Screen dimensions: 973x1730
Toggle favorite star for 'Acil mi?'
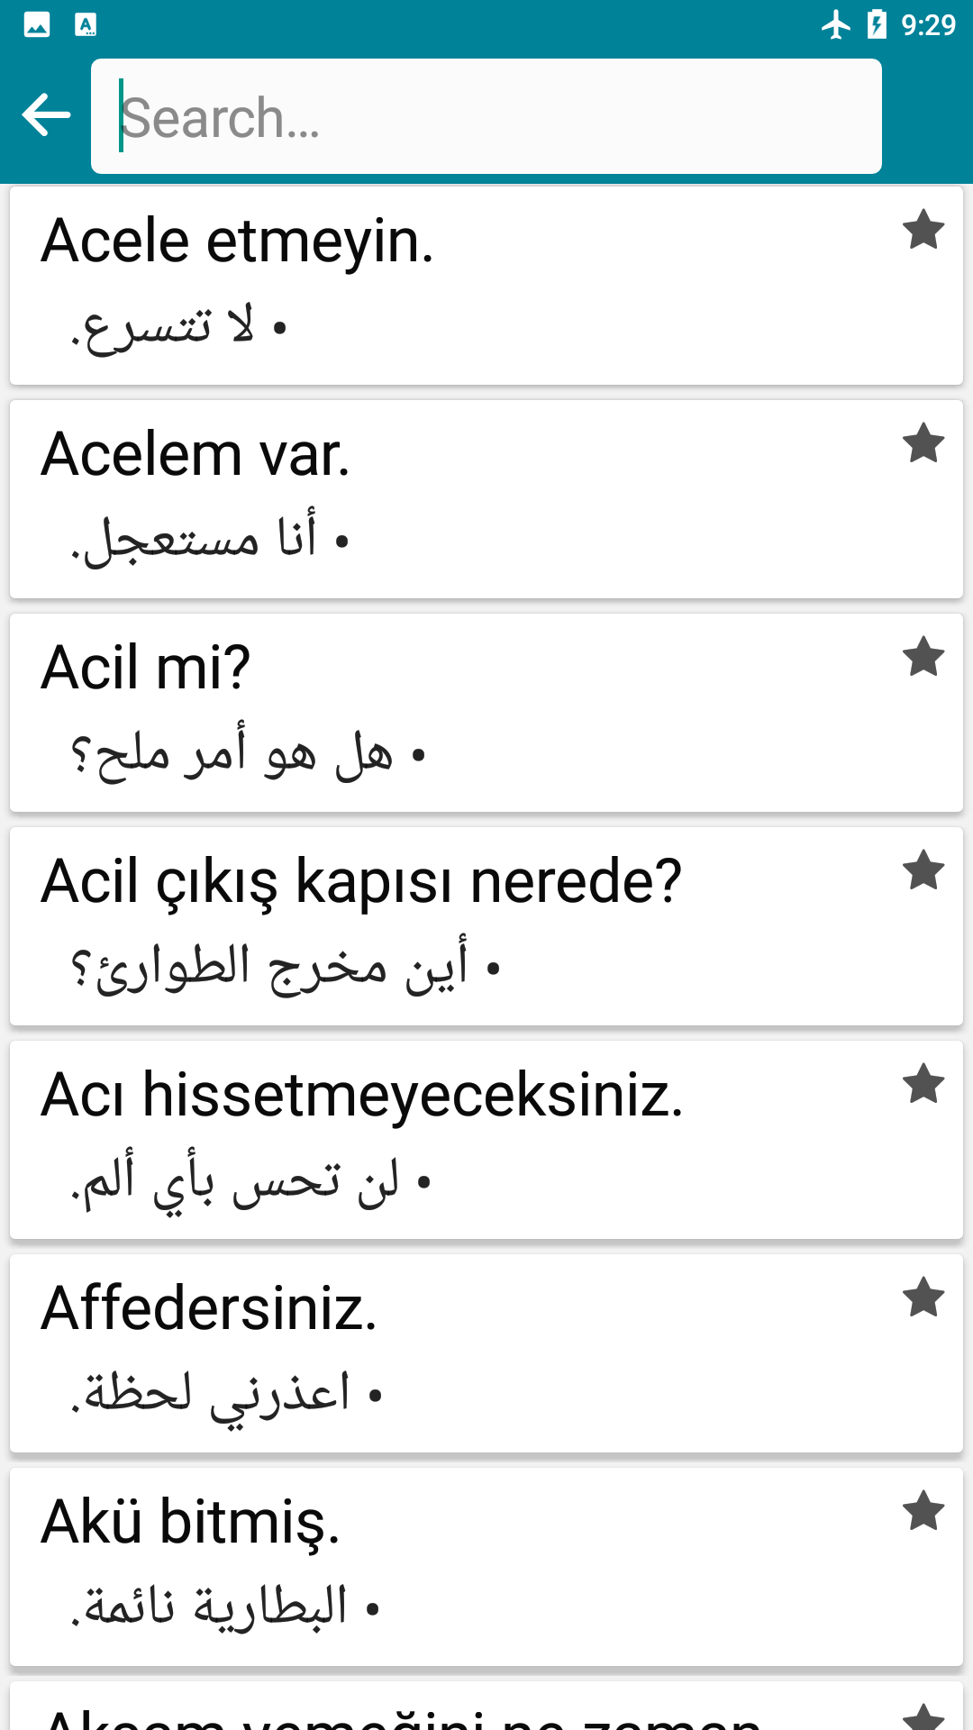tap(923, 657)
